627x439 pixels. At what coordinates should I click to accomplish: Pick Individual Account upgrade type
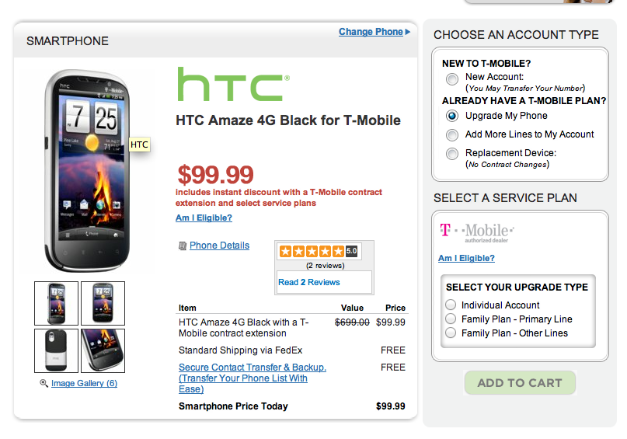coord(451,305)
